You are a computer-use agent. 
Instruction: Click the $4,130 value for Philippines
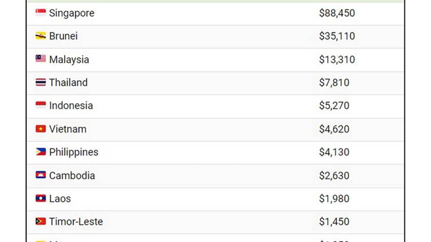click(334, 152)
